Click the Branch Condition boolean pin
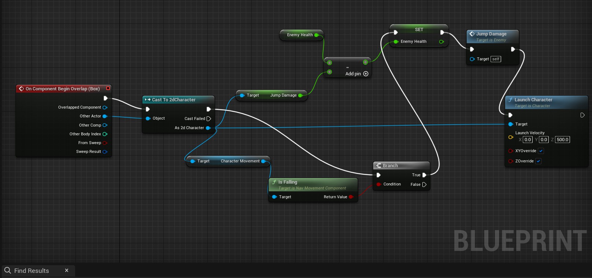This screenshot has height=278, width=592. point(378,184)
